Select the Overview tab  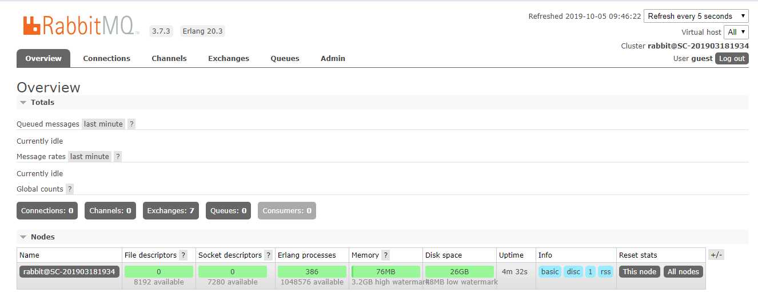pyautogui.click(x=43, y=58)
